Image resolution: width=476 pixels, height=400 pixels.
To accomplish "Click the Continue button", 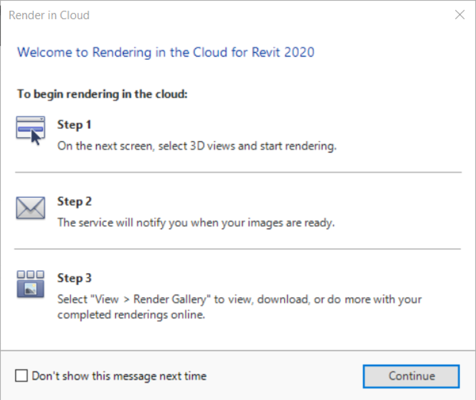I will [x=411, y=376].
